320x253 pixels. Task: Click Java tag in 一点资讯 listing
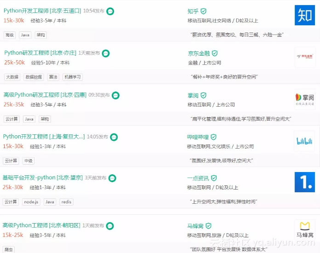click(50, 202)
